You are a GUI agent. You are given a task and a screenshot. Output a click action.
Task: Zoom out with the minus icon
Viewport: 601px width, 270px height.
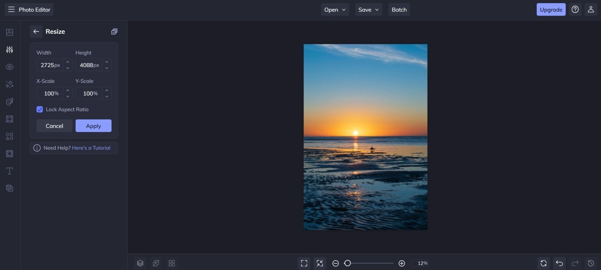[336, 263]
